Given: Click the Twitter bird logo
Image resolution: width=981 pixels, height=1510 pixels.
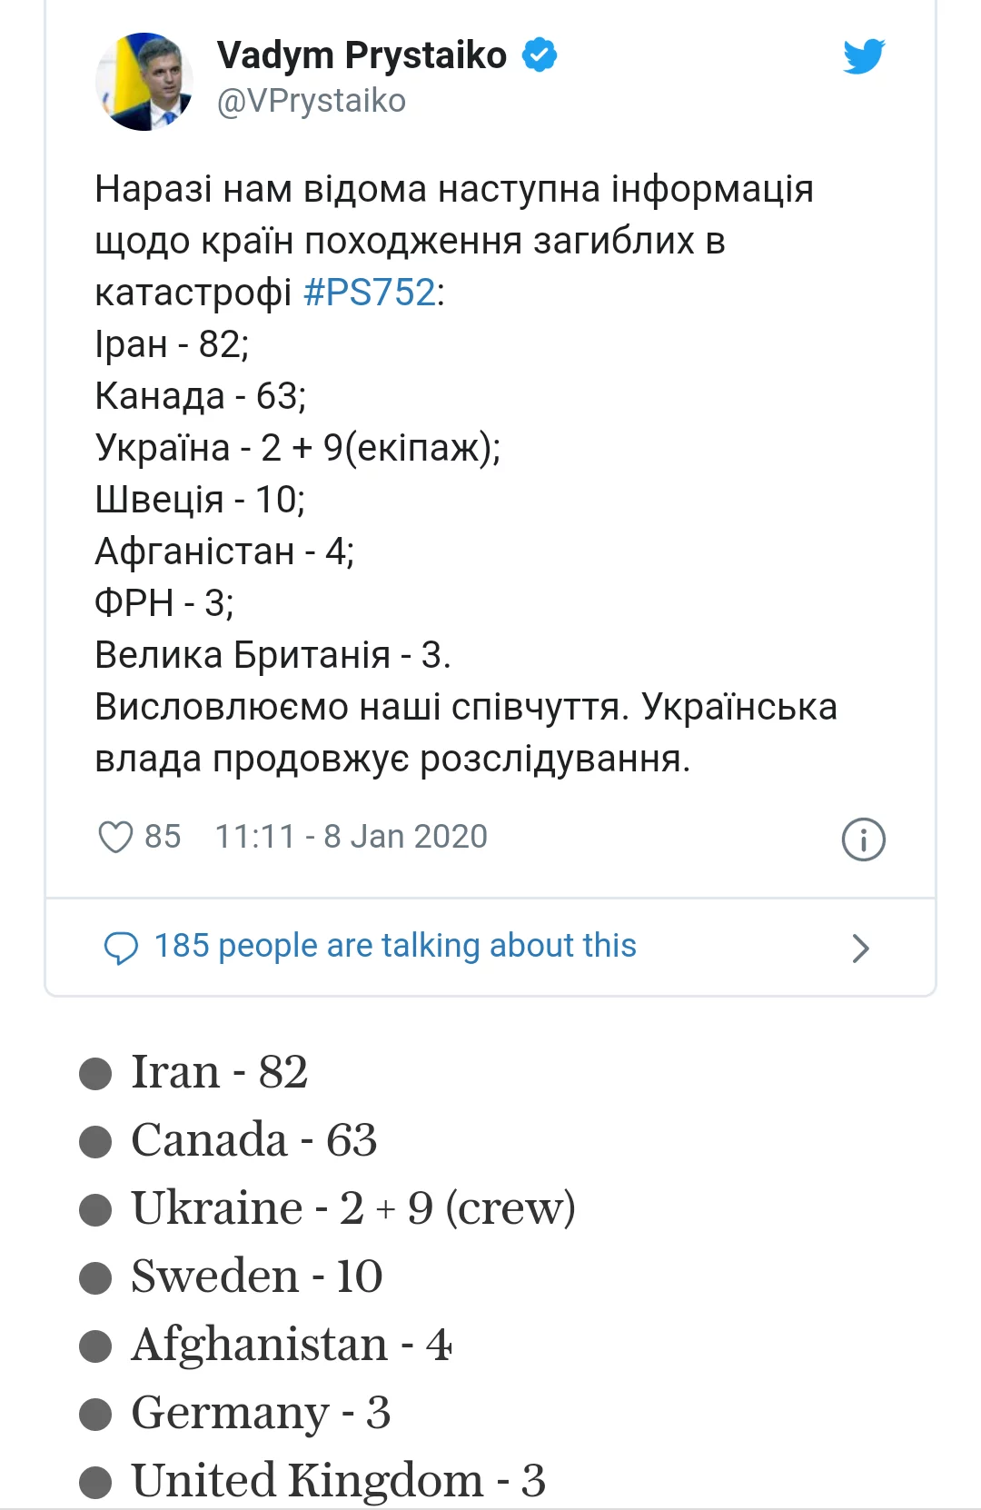Looking at the screenshot, I should click(863, 56).
